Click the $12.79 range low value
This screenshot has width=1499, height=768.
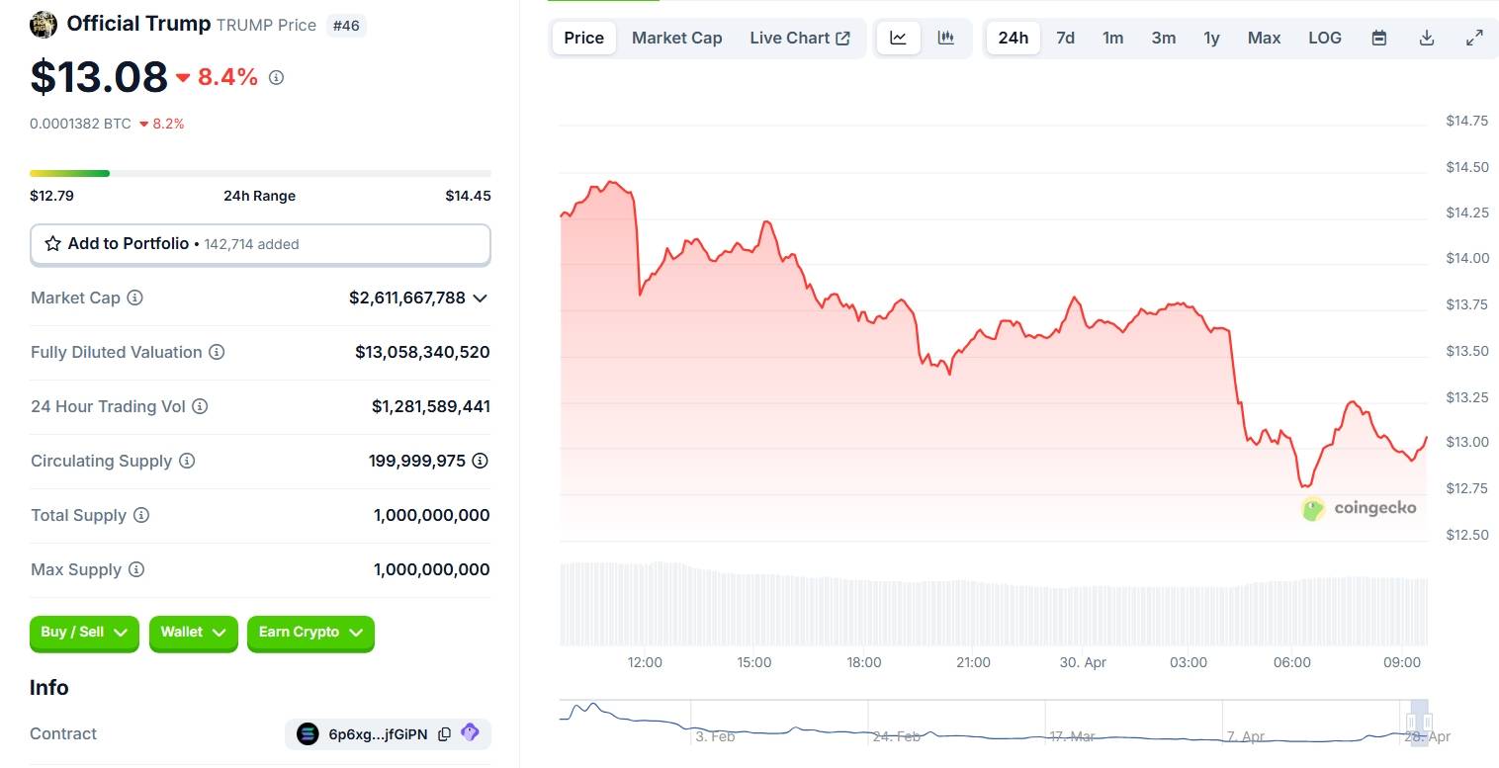click(51, 196)
